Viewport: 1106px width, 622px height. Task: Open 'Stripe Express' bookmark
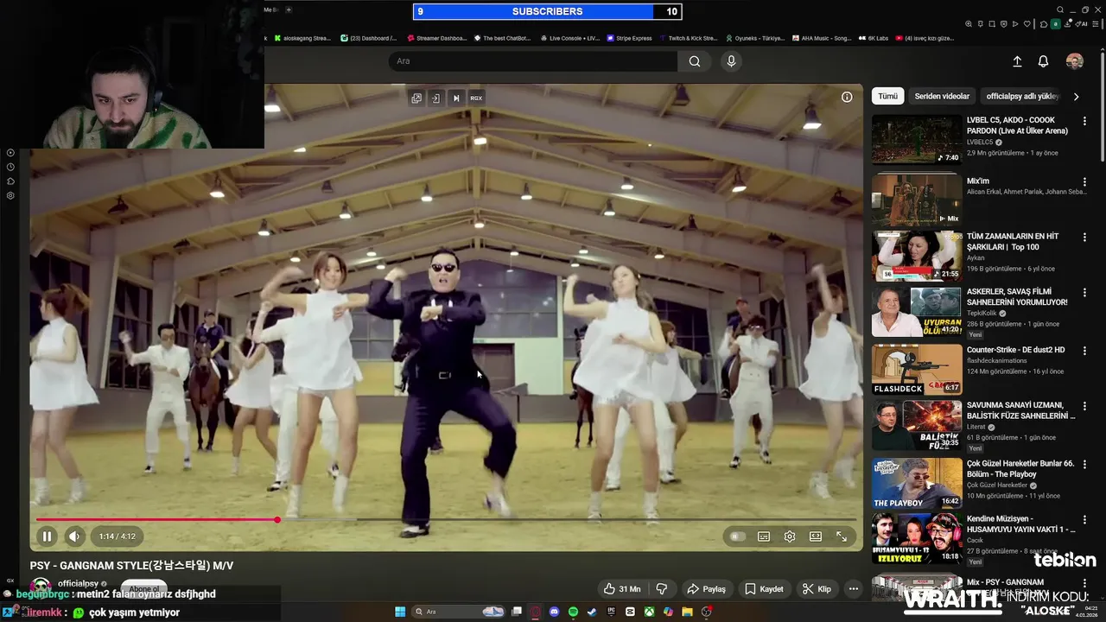[628, 38]
